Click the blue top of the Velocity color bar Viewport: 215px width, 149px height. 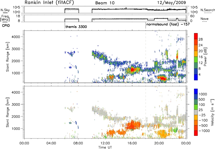[x=196, y=91]
